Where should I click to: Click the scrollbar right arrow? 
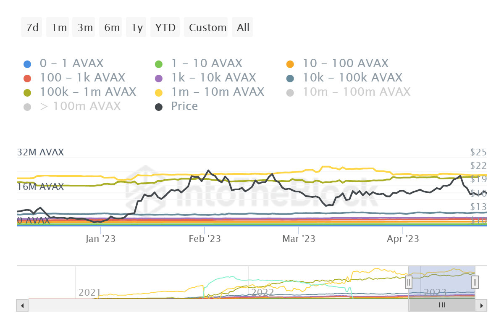tap(481, 305)
